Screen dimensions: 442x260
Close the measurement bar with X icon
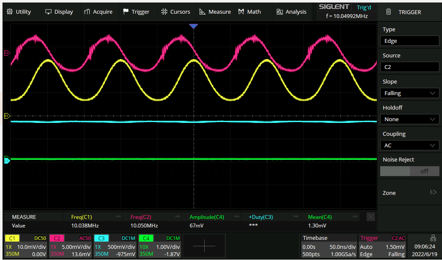pyautogui.click(x=371, y=217)
